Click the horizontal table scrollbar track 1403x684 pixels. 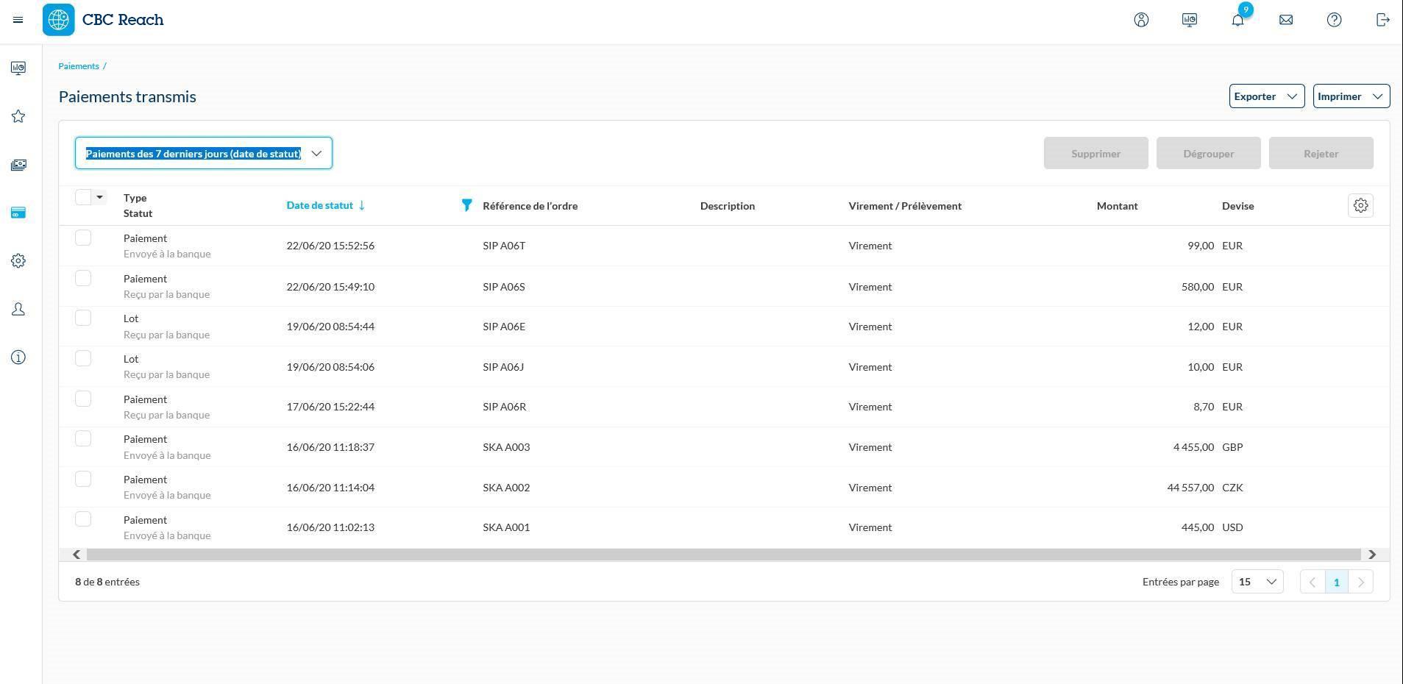[724, 555]
